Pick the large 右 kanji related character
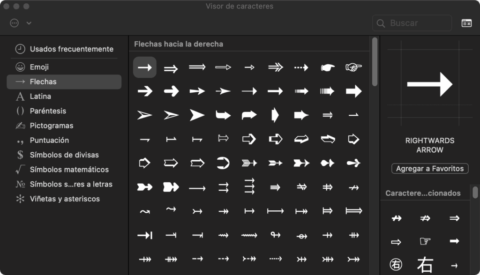This screenshot has height=275, width=480. pyautogui.click(x=425, y=265)
